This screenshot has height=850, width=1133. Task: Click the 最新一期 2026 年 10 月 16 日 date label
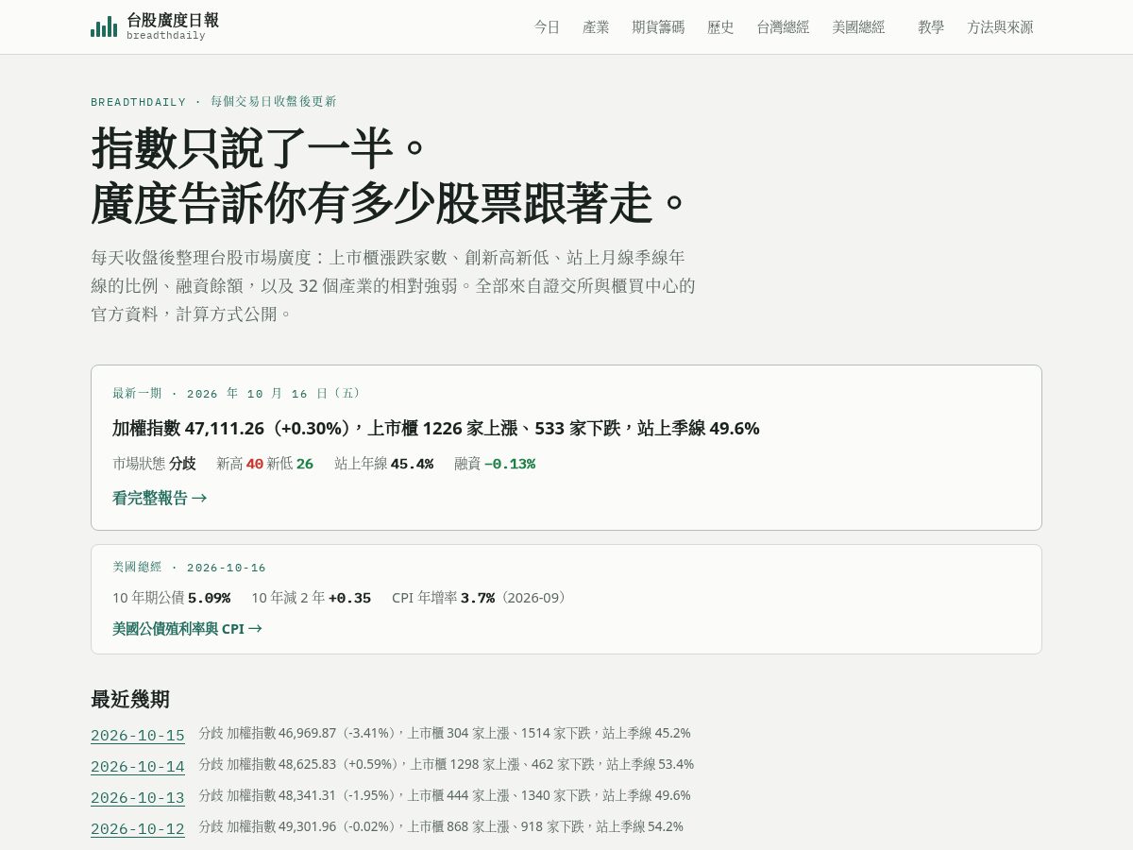(x=236, y=393)
